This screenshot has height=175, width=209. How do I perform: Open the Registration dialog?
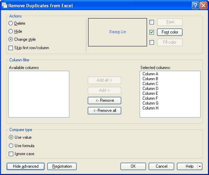pyautogui.click(x=62, y=166)
